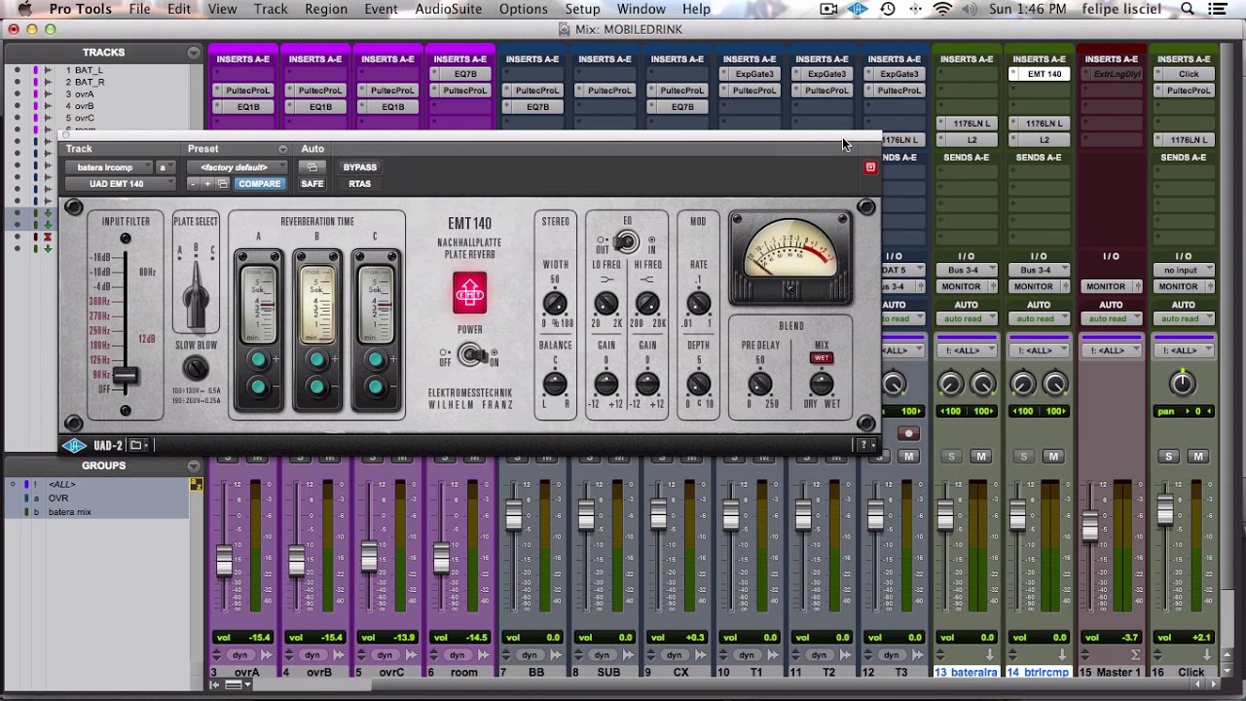1246x701 pixels.
Task: Click the 15 Master 1 volume fader
Action: click(1090, 526)
